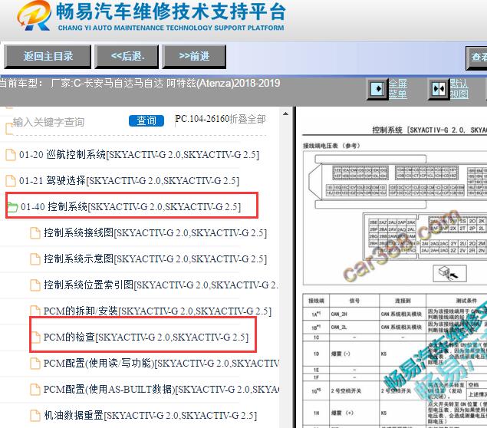Click the PCM配置(使用读/写功能) document icon
This screenshot has height=428, width=487.
point(35,363)
